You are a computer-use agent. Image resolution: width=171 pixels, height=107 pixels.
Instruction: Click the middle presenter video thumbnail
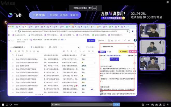coord(153,47)
